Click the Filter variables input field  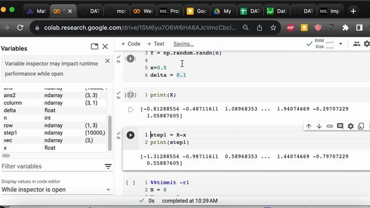tap(52, 166)
